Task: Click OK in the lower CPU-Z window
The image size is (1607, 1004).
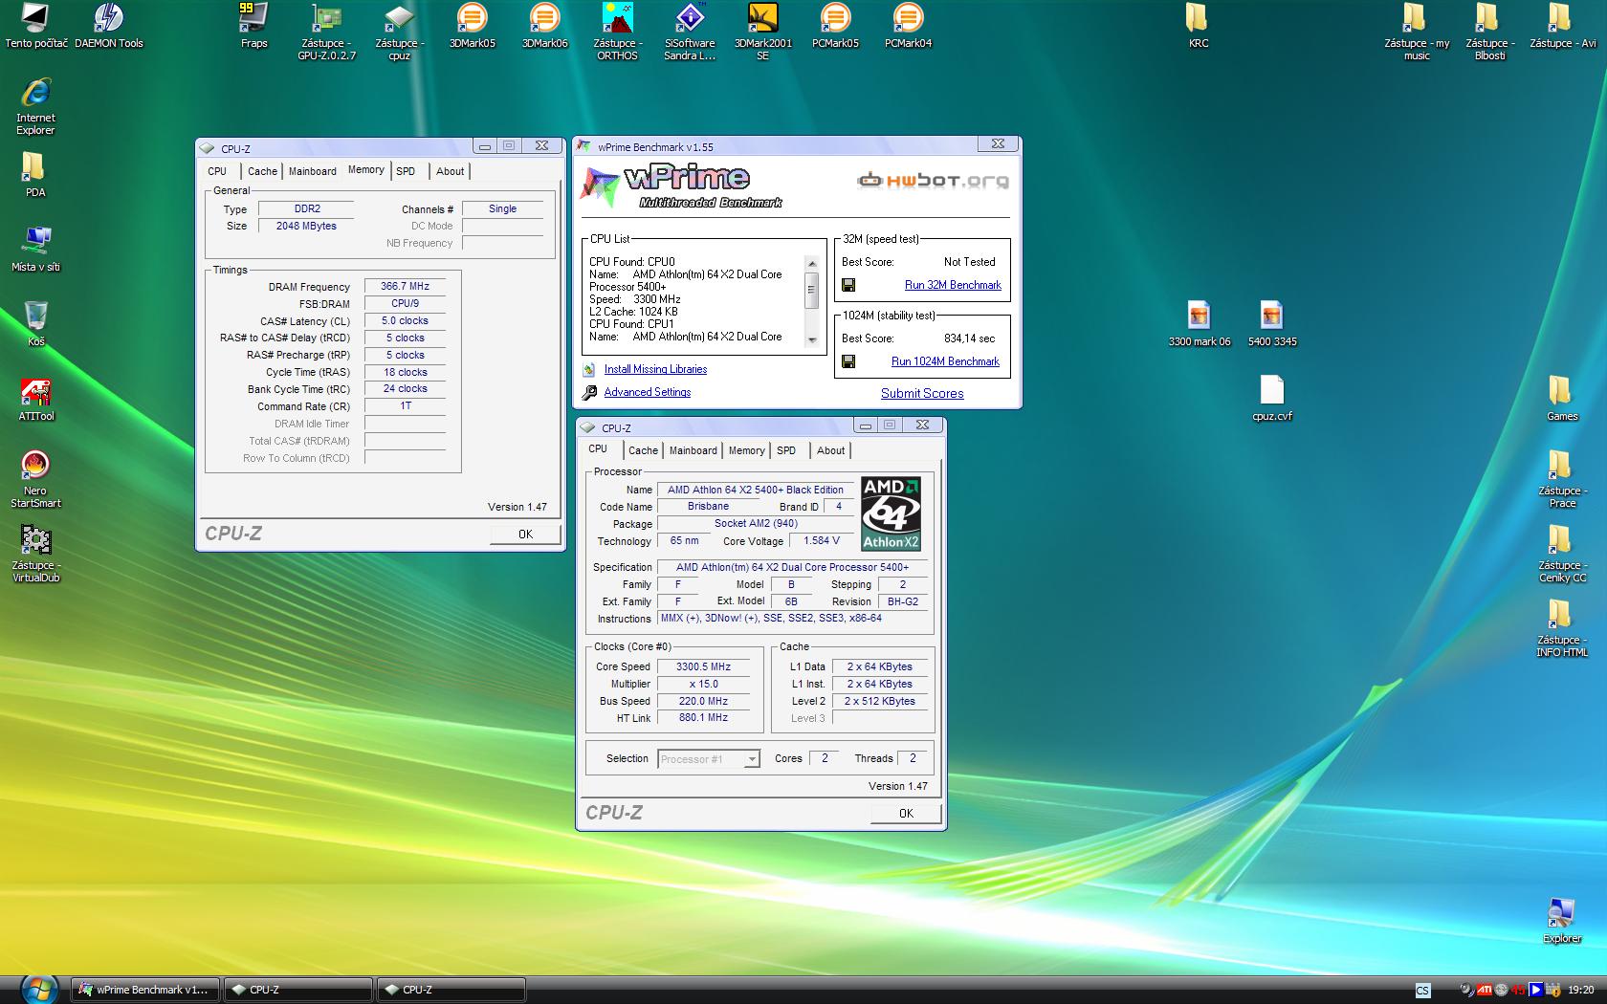Action: coord(906,814)
